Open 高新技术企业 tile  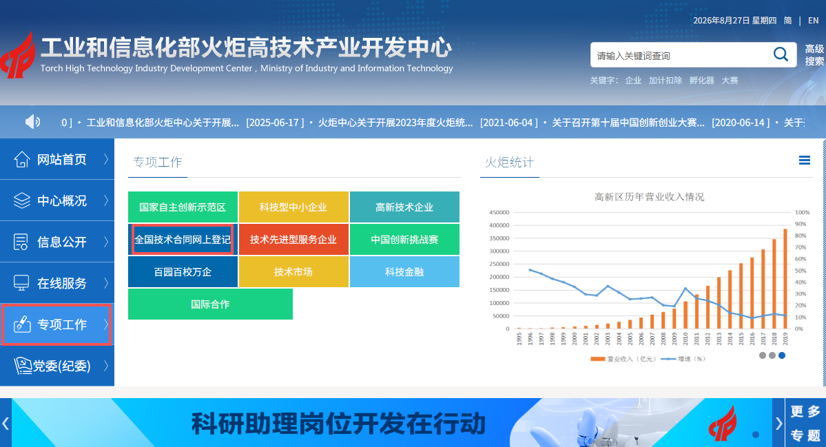tap(404, 207)
